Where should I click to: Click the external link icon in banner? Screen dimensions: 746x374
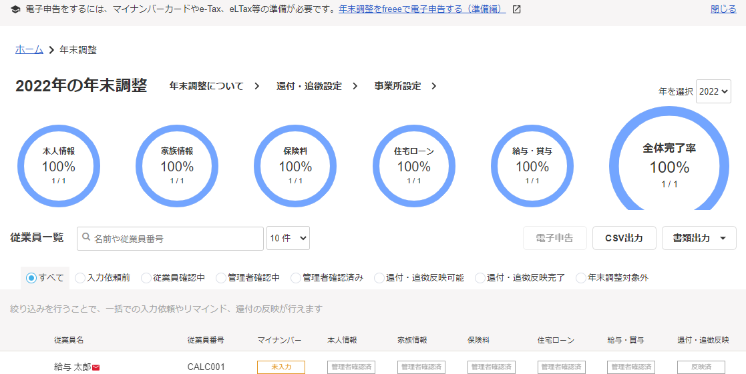[516, 9]
